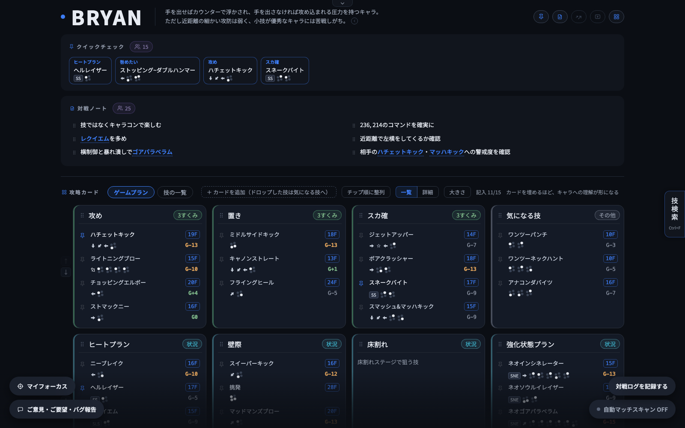Viewport: 685px width, 428px height.
Task: Follow the ゴアパラベラム link in notes
Action: pyautogui.click(x=152, y=152)
